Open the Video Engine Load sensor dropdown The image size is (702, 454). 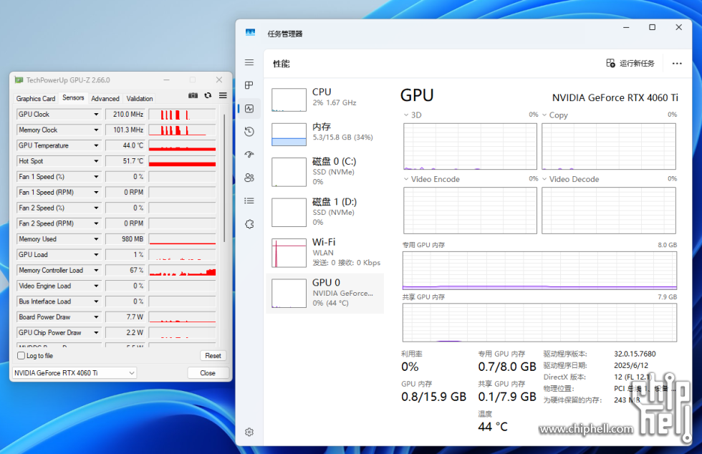(96, 286)
